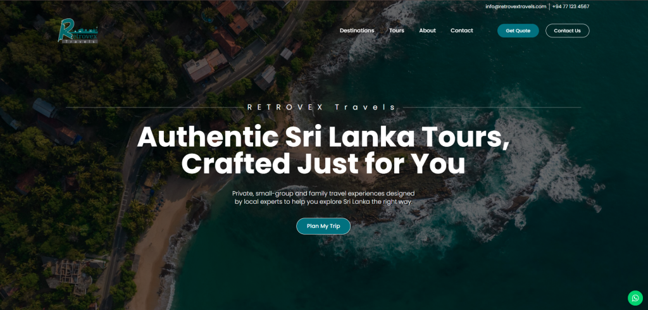Click the description paragraph about private travel experiences
Screen dimensions: 648x310
[323, 197]
